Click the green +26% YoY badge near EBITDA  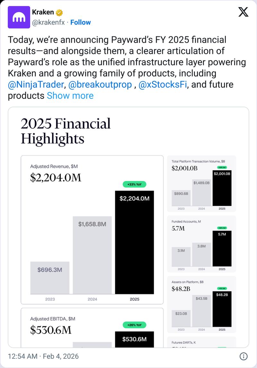[134, 325]
